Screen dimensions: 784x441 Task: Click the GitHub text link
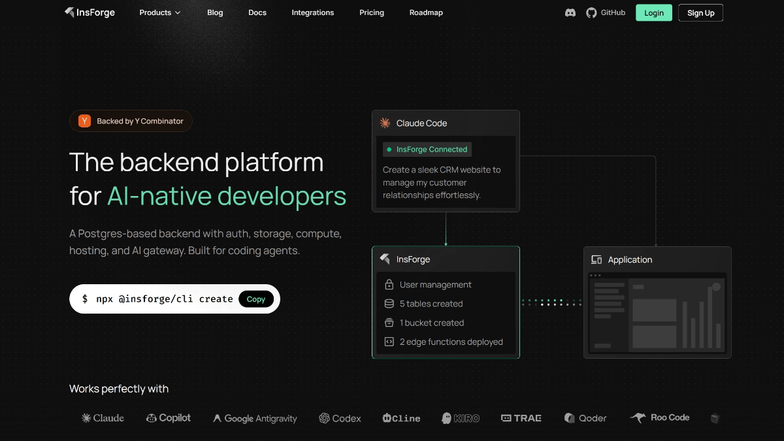point(613,12)
